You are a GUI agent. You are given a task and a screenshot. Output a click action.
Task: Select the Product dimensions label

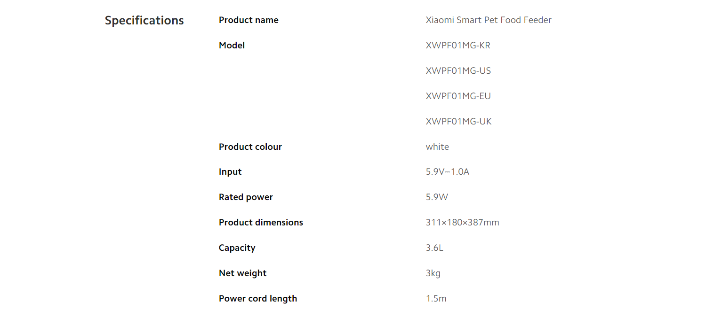[x=261, y=223]
